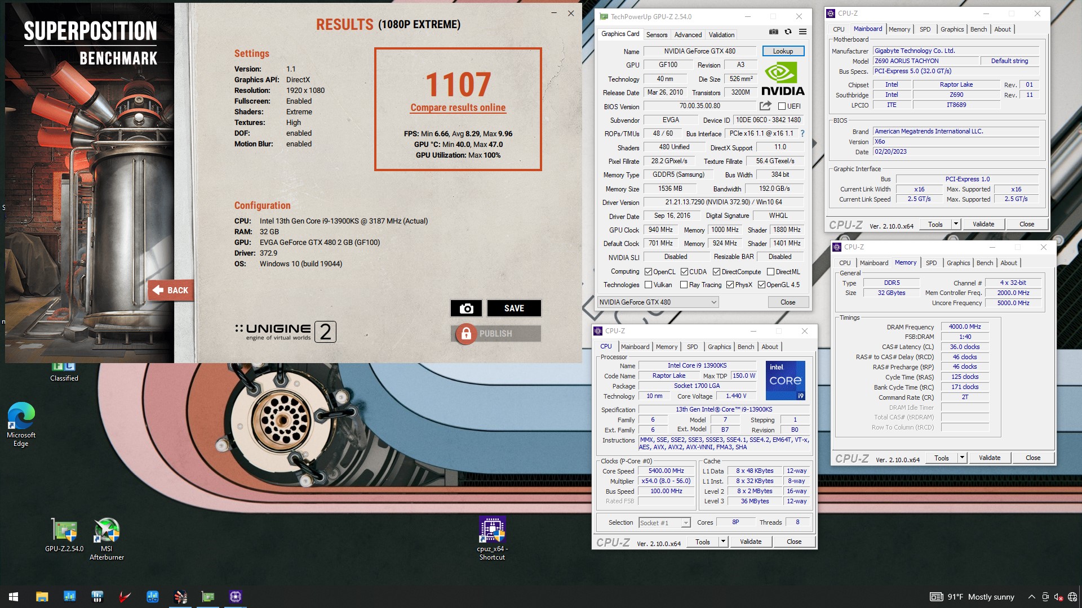Switch to Sensors tab in GPU-Z
This screenshot has width=1082, height=608.
pos(657,35)
